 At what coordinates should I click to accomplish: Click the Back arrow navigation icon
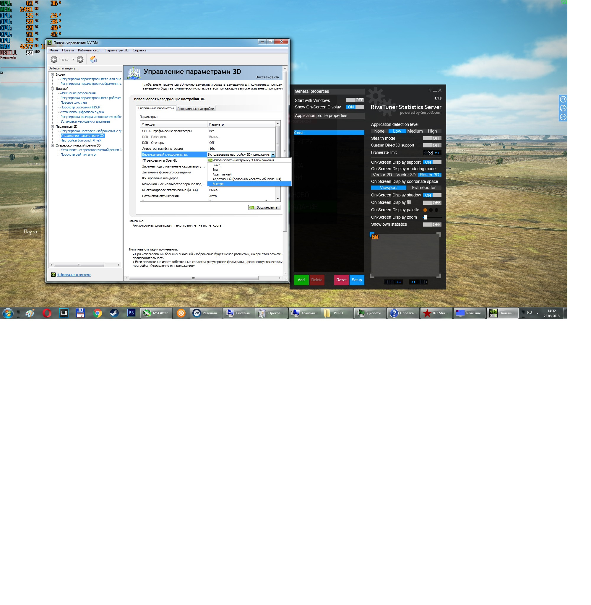coord(54,59)
